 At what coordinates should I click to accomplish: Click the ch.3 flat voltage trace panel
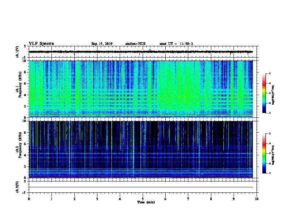point(143,187)
